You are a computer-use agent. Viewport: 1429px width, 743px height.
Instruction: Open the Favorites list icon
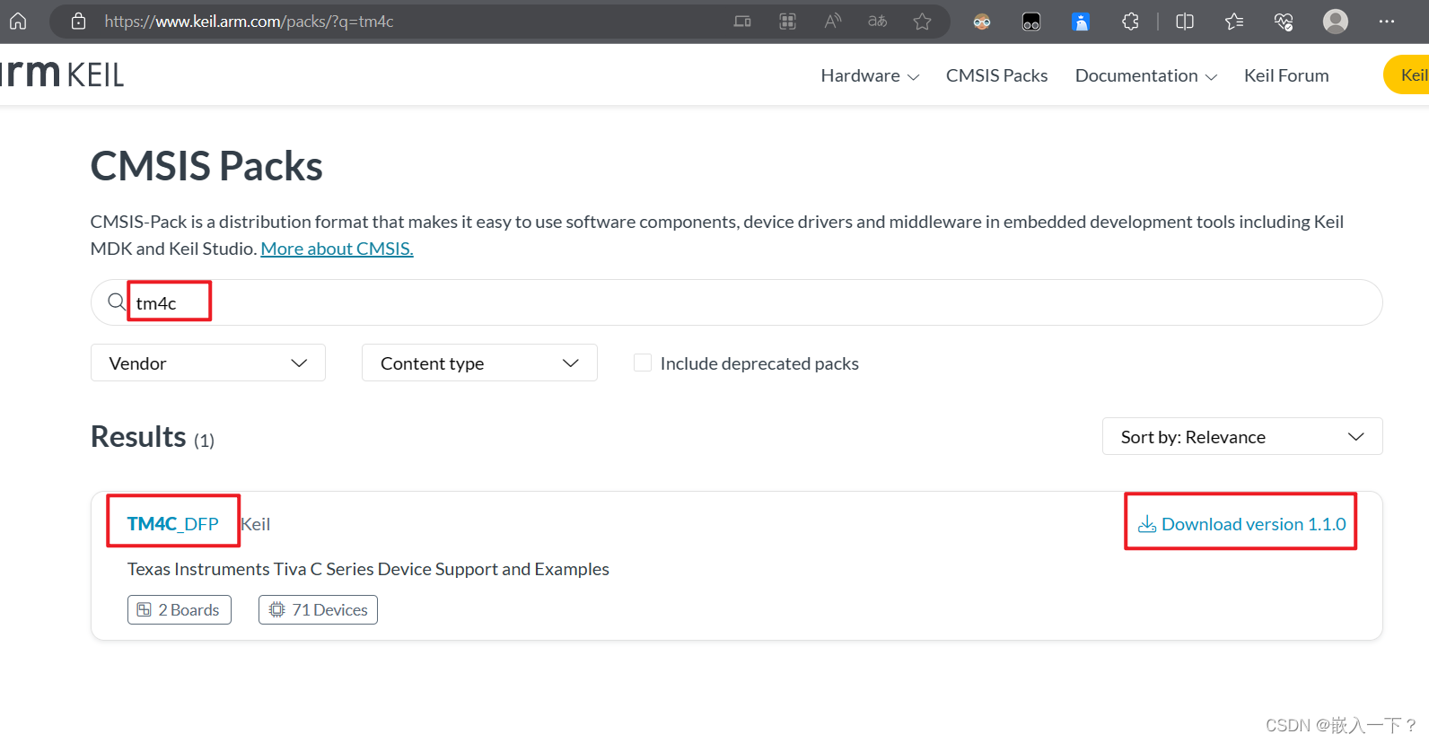1234,22
